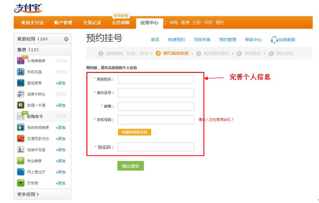Add 交通罚款代办 with its +添加 link
The height and width of the screenshot is (203, 319).
pyautogui.click(x=61, y=139)
